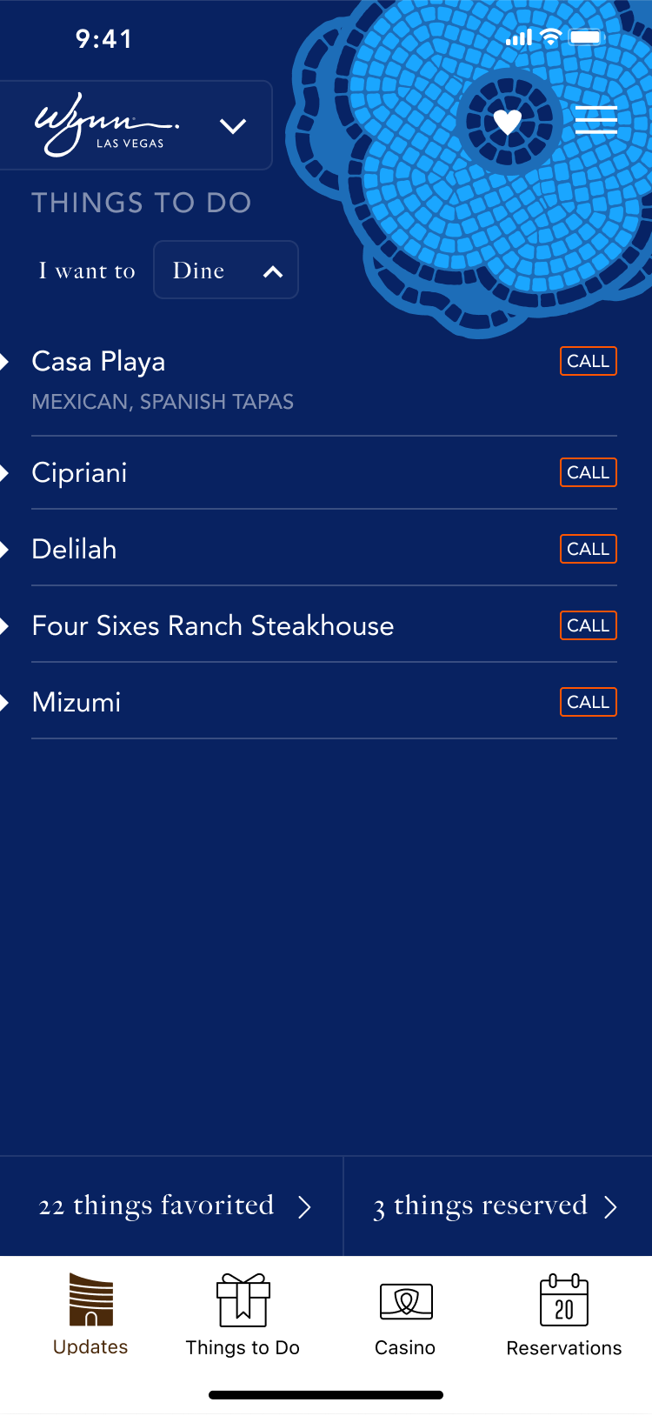Viewport: 652px width, 1416px height.
Task: Call Four Sixes Ranch Steakhouse
Action: pos(589,626)
